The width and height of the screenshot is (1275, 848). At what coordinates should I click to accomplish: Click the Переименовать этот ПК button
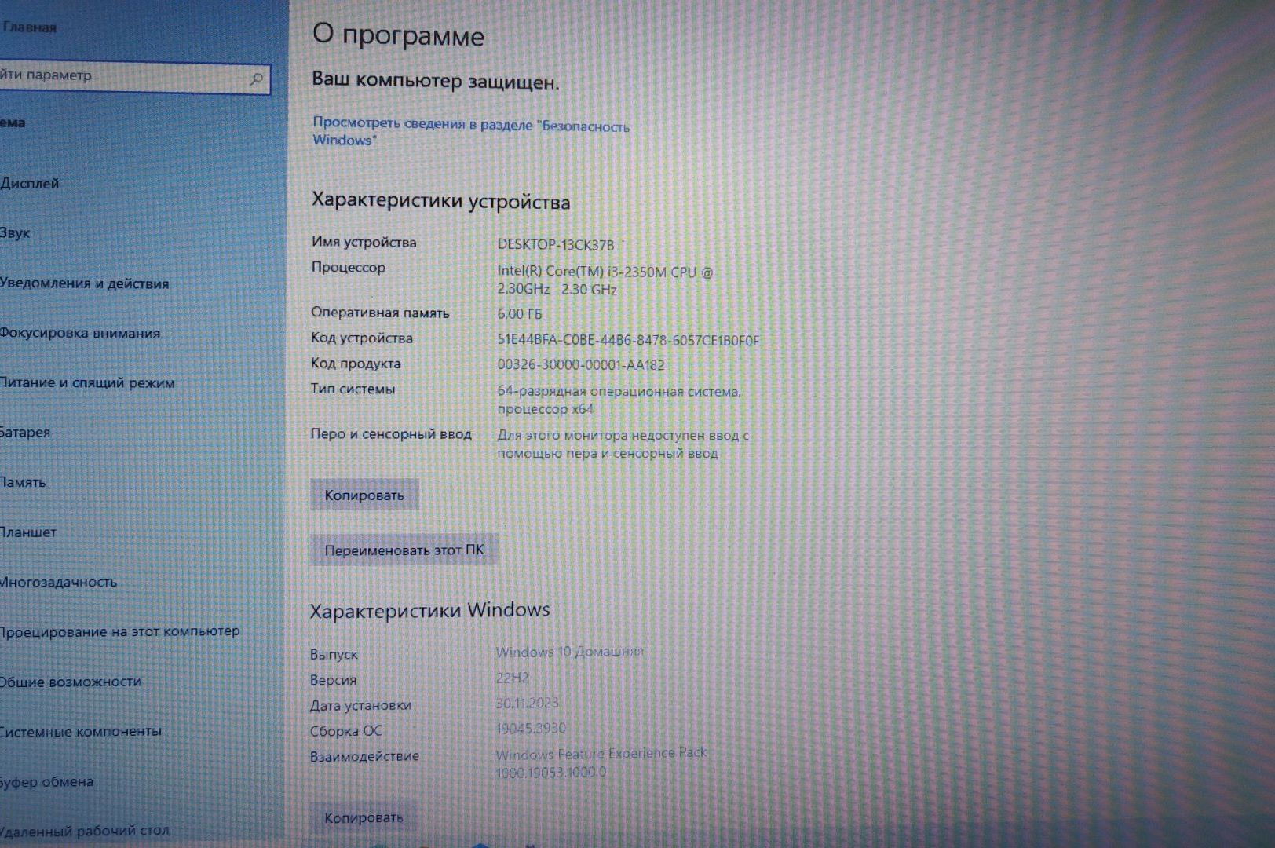tap(404, 550)
